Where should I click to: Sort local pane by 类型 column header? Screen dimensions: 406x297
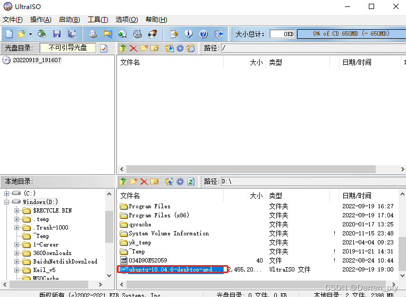298,196
